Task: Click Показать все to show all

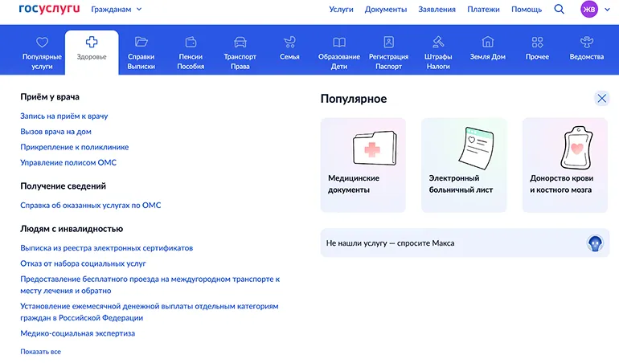Action: [x=41, y=352]
